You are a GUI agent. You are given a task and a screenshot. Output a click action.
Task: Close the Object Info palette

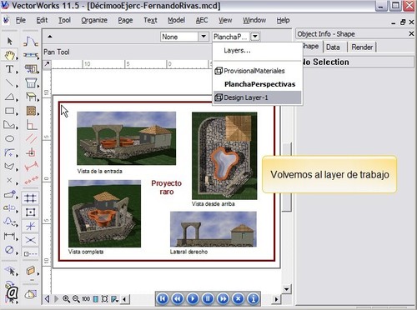pos(411,34)
